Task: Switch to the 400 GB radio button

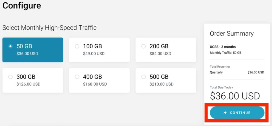Action: click(x=77, y=77)
